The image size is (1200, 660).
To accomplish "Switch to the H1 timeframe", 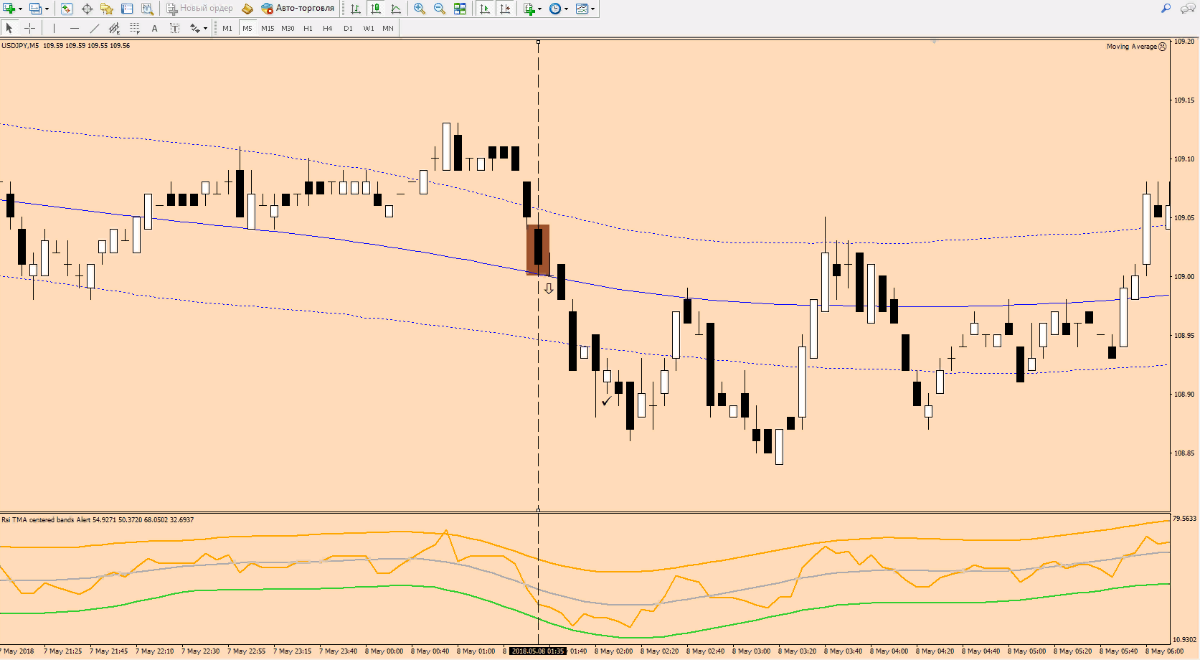I will pos(308,28).
